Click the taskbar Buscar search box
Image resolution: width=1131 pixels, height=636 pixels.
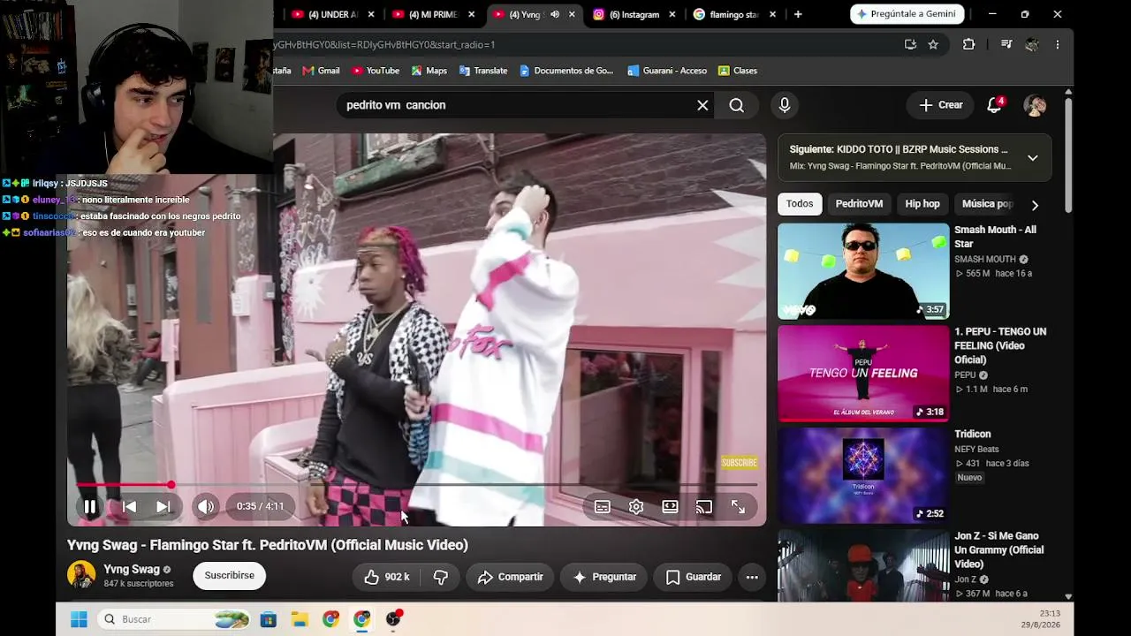(x=174, y=619)
